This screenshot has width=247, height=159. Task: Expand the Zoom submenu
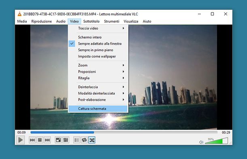pyautogui.click(x=98, y=65)
